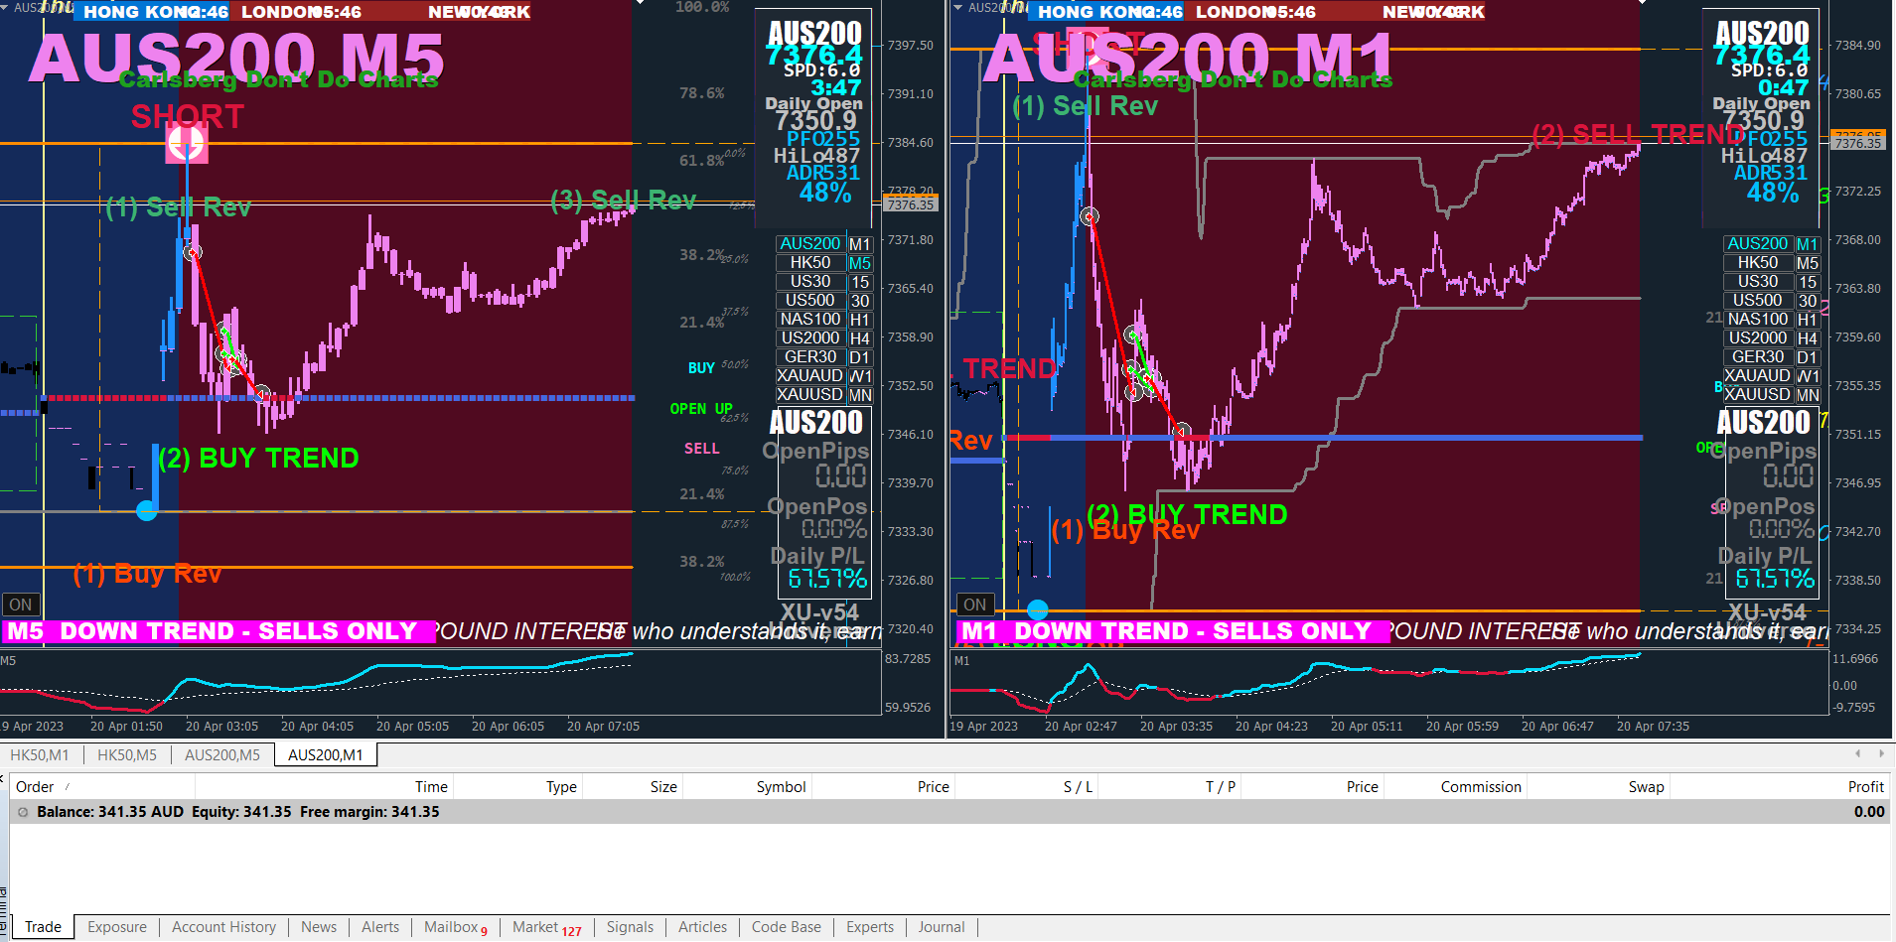Sort trades by the Type column header
1896x942 pixels.
[x=517, y=787]
